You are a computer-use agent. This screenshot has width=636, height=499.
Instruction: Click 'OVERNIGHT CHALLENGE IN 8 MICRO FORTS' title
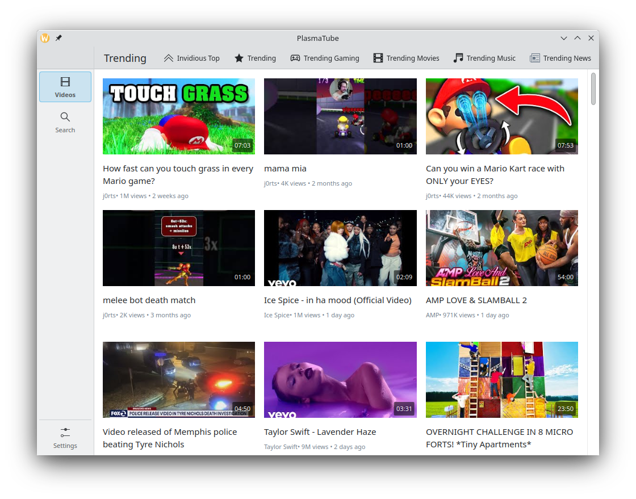tap(499, 438)
